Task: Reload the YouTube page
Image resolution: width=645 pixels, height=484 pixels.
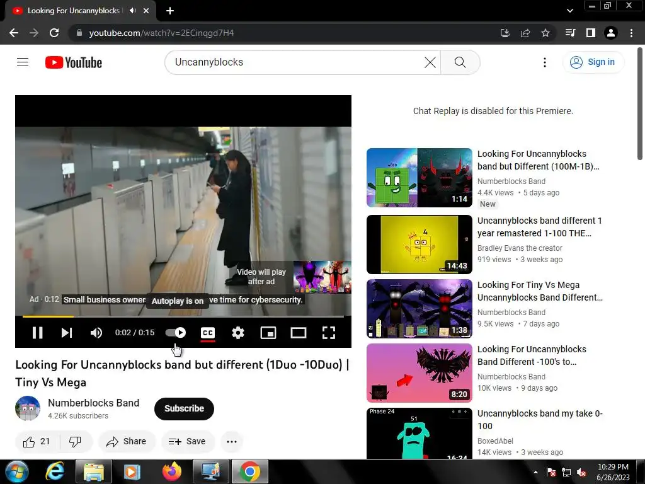Action: tap(54, 33)
